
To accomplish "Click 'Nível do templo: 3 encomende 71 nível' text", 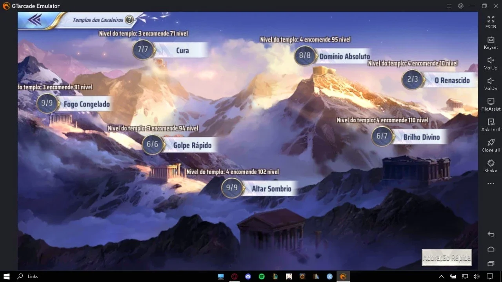I will point(144,33).
